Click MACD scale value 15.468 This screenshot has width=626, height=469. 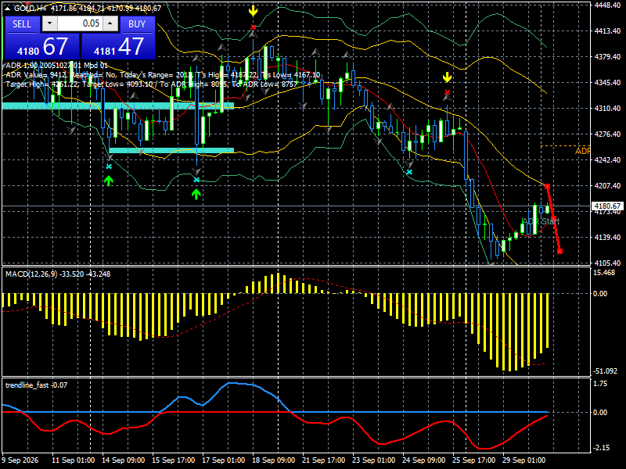tap(604, 273)
